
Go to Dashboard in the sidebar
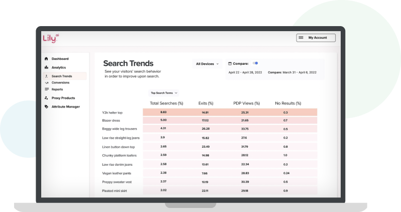[60, 59]
